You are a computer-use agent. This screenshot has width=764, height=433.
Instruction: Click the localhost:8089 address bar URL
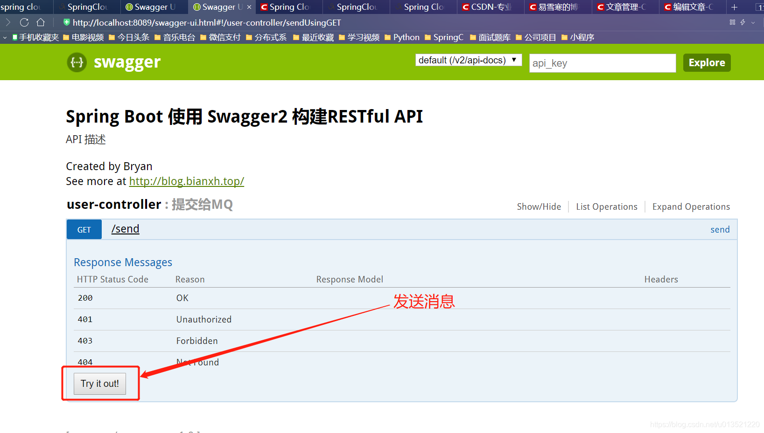coord(207,22)
